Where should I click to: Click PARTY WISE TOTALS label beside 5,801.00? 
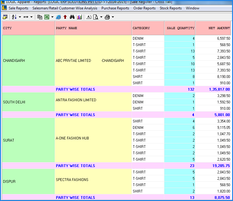[75, 115]
